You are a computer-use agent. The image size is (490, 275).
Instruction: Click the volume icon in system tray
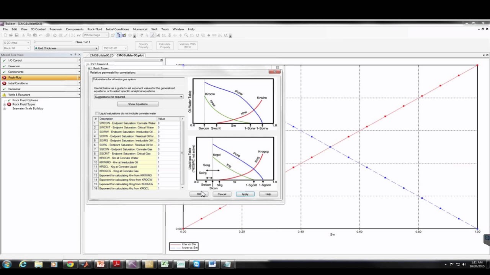[x=464, y=264]
